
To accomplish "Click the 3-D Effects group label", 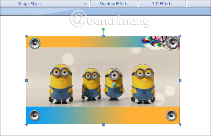I will 162,4.
